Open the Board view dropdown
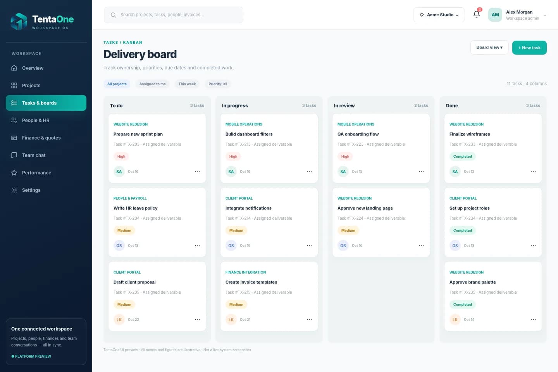 point(489,48)
